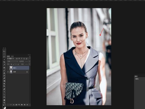145x109 pixels.
Task: Select the Pen tool
Action: [4, 89]
